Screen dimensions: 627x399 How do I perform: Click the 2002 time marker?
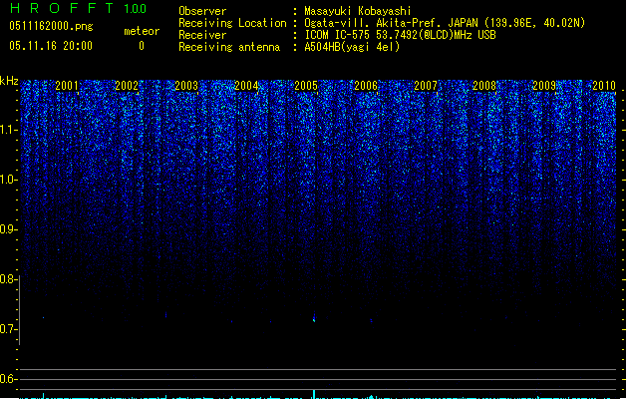[127, 85]
